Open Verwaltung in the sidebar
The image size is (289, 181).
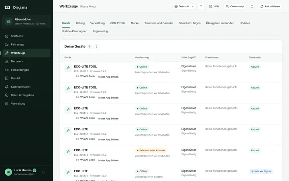[26, 104]
